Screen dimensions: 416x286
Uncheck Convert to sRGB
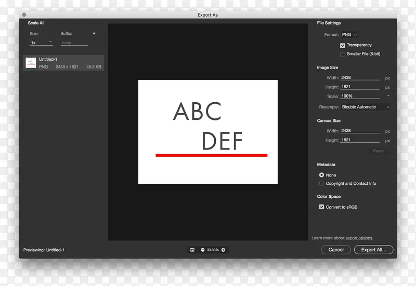321,207
